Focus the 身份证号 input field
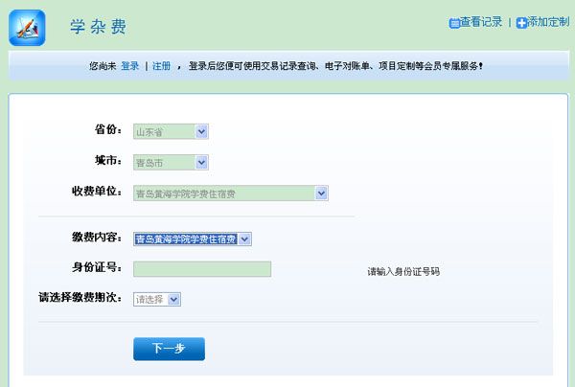575x387 pixels. 202,269
